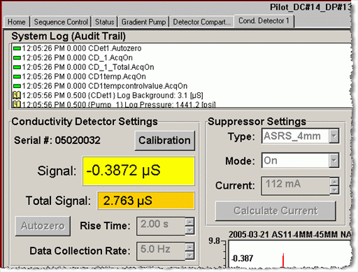This screenshot has width=358, height=272.
Task: Decrease the Data Collection Rate
Action: [x=189, y=255]
